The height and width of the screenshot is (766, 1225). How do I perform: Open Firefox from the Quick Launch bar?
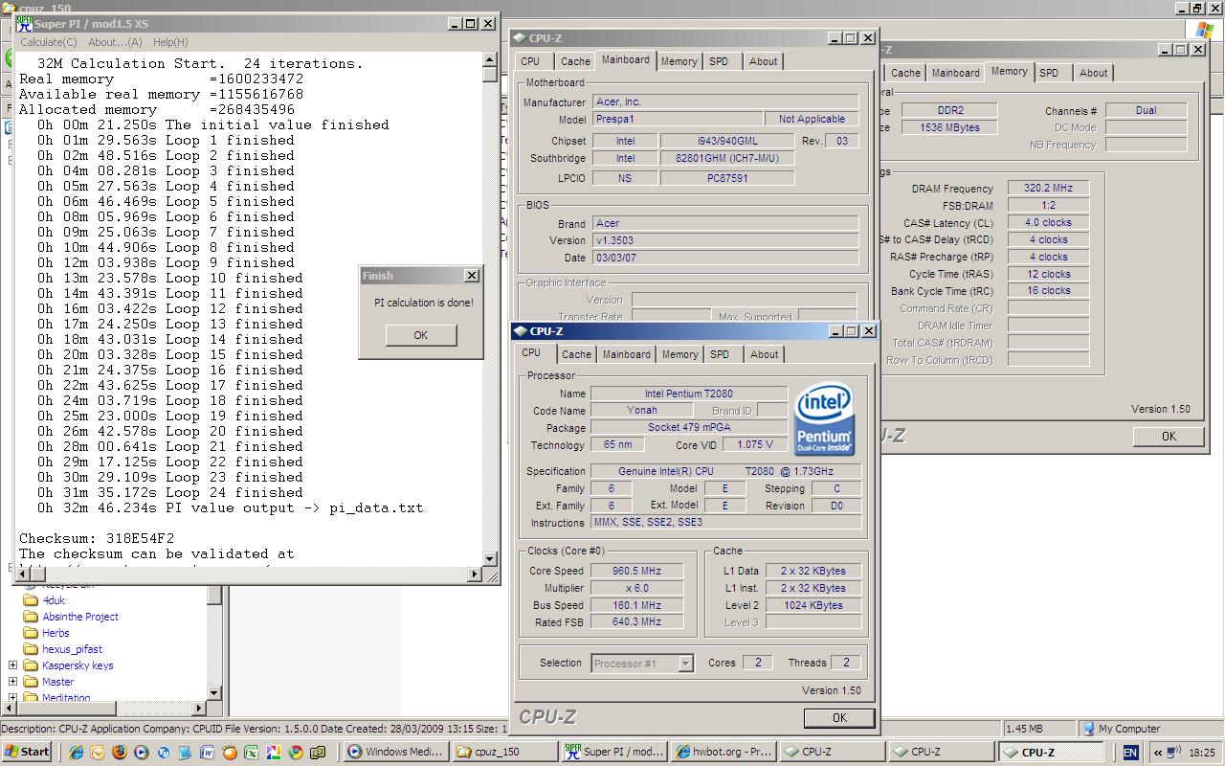120,752
